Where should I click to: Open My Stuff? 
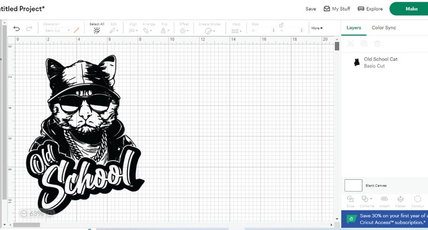pyautogui.click(x=337, y=9)
